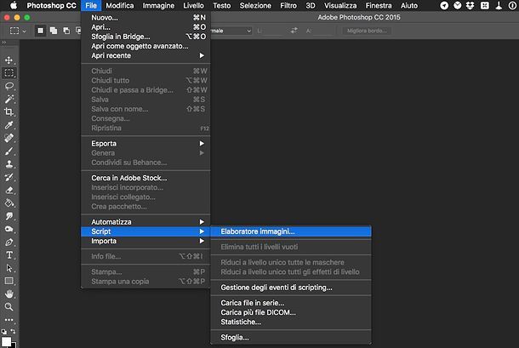Image resolution: width=519 pixels, height=348 pixels.
Task: Select Sfoglia... in Script submenu
Action: click(x=291, y=338)
